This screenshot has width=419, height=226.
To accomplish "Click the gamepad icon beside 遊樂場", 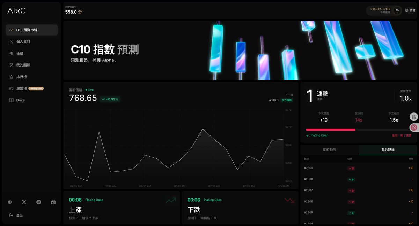I will point(12,88).
